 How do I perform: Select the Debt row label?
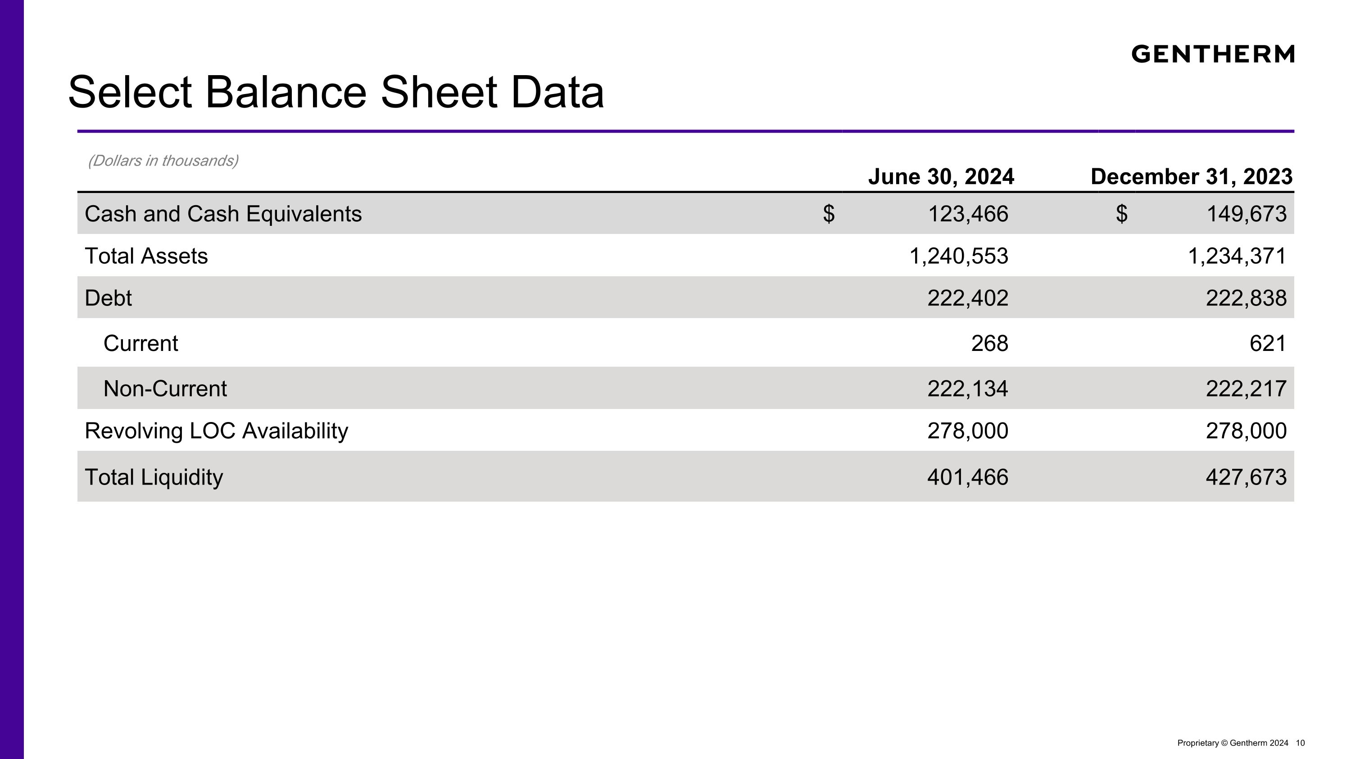coord(108,298)
